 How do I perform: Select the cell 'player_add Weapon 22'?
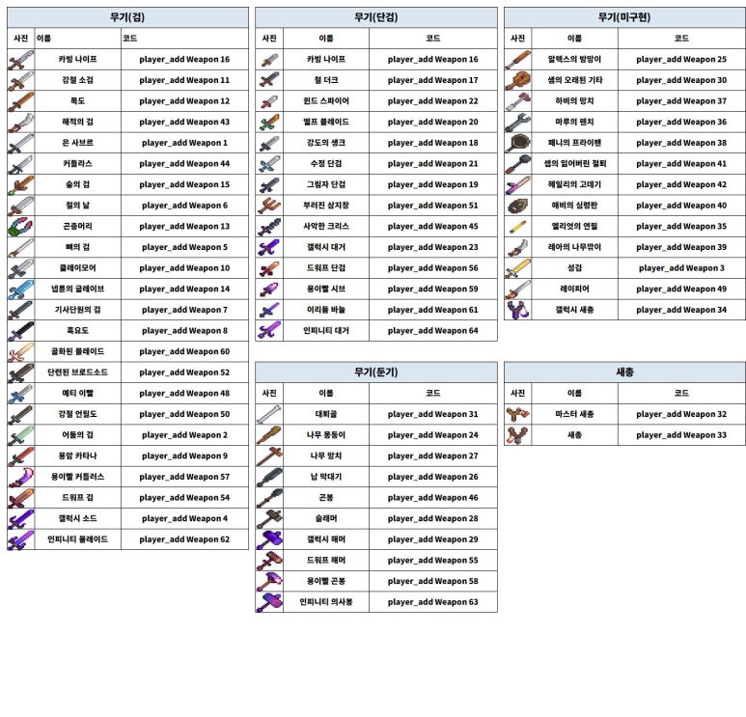pyautogui.click(x=433, y=101)
